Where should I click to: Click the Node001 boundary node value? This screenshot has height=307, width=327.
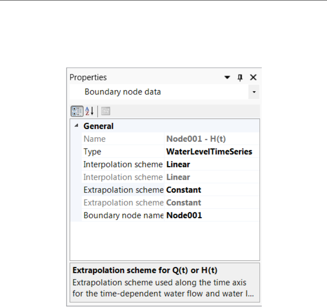tap(184, 215)
